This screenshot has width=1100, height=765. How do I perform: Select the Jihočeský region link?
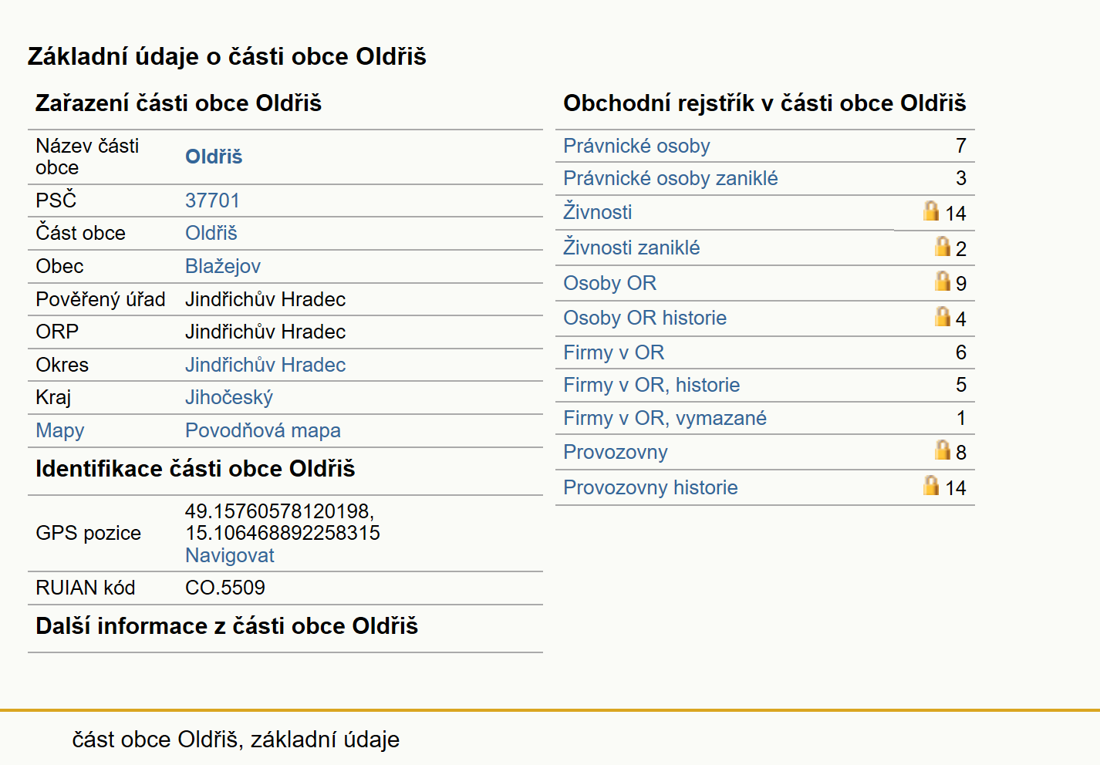[x=229, y=397]
